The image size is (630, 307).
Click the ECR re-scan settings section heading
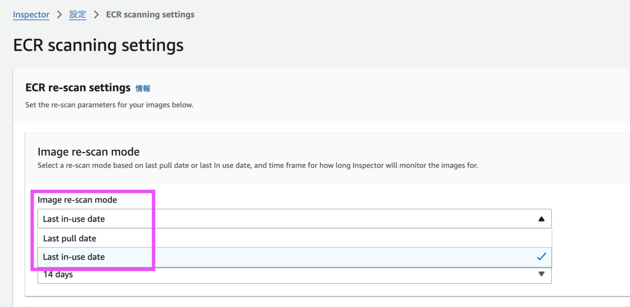click(x=78, y=88)
